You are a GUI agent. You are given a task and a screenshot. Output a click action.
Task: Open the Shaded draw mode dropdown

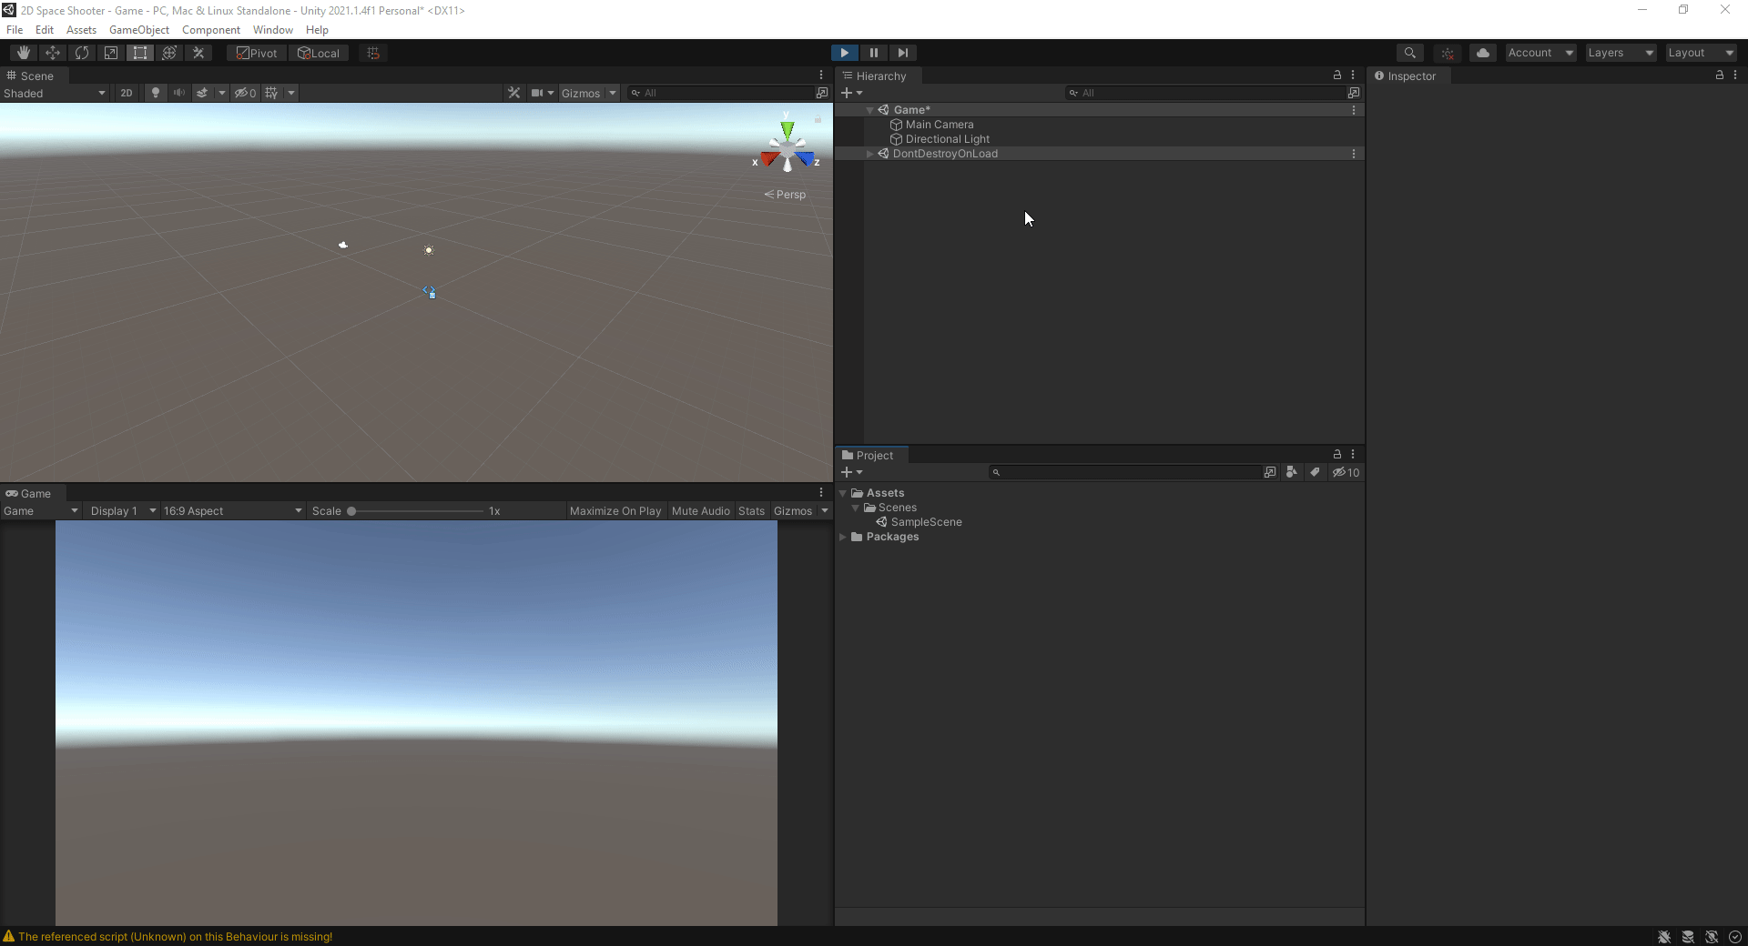[x=54, y=93]
